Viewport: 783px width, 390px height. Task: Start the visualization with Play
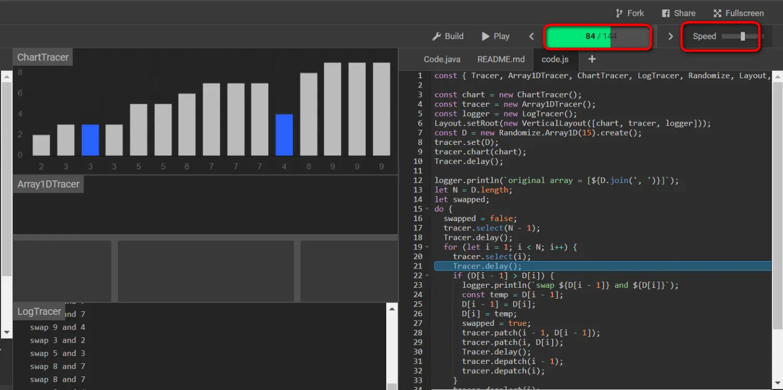(495, 36)
